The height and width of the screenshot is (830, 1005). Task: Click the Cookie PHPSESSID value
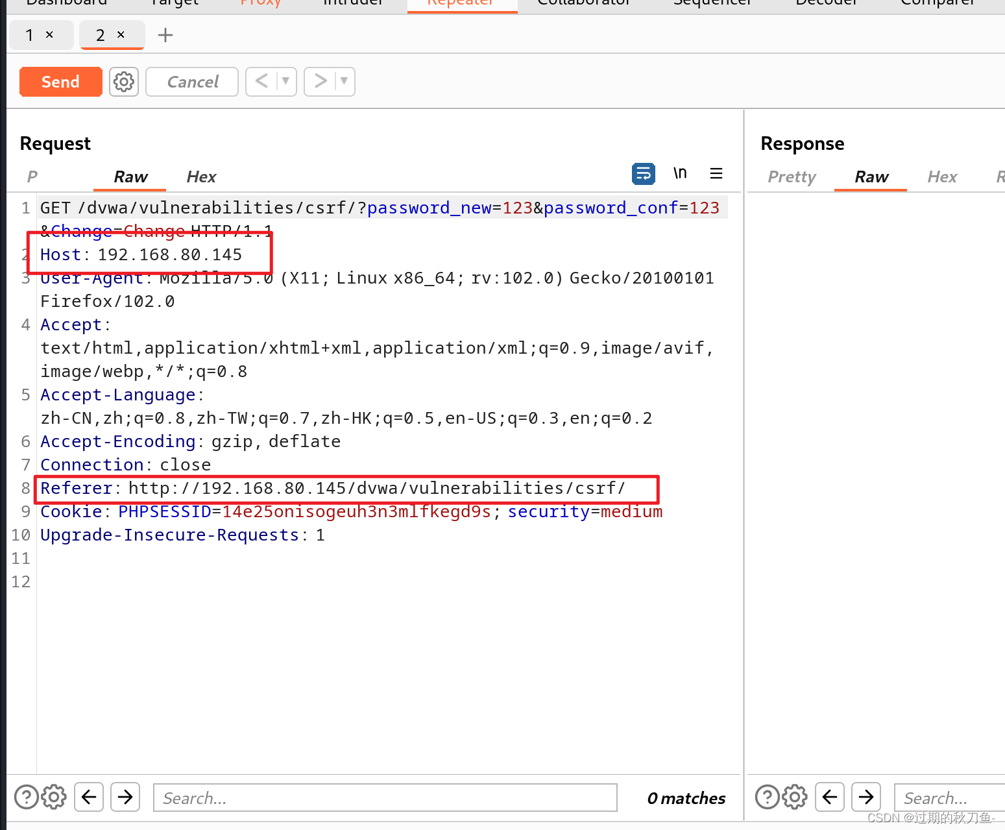356,511
